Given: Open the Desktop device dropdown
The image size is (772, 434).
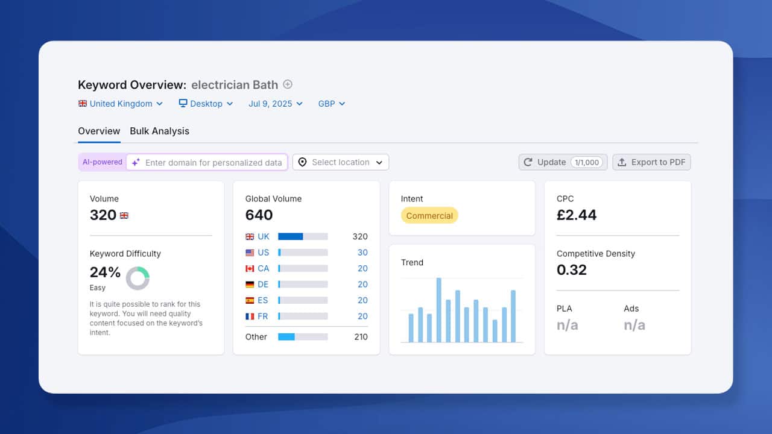Looking at the screenshot, I should pos(206,104).
